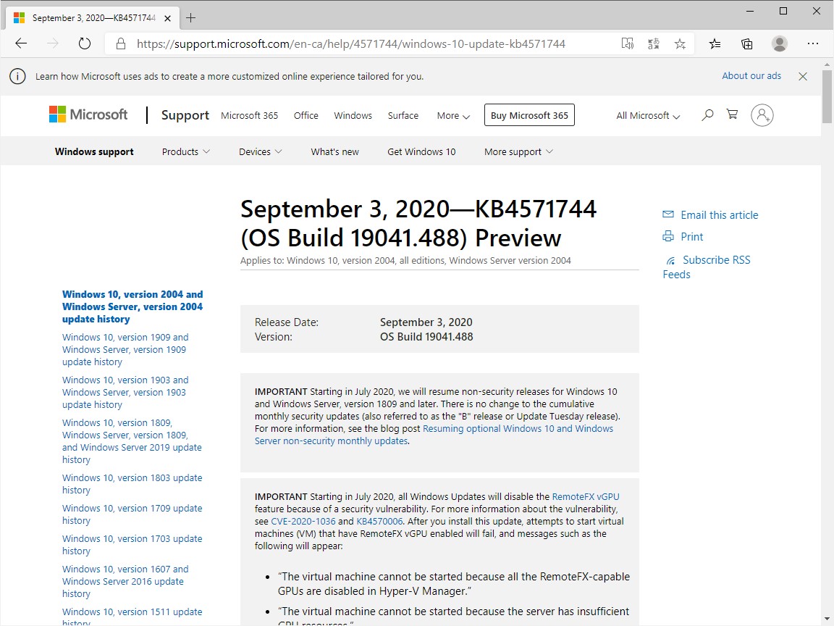
Task: Open the Collections icon
Action: click(747, 43)
